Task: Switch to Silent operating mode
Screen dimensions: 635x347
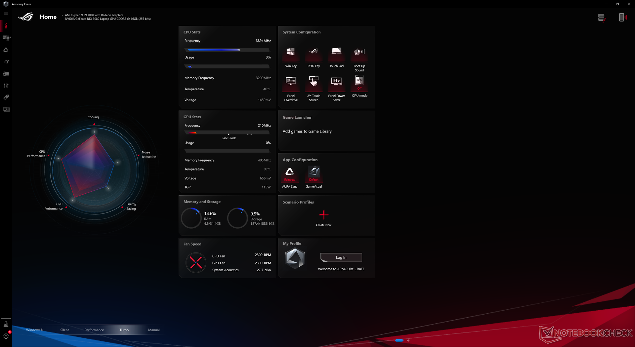Action: (x=64, y=330)
